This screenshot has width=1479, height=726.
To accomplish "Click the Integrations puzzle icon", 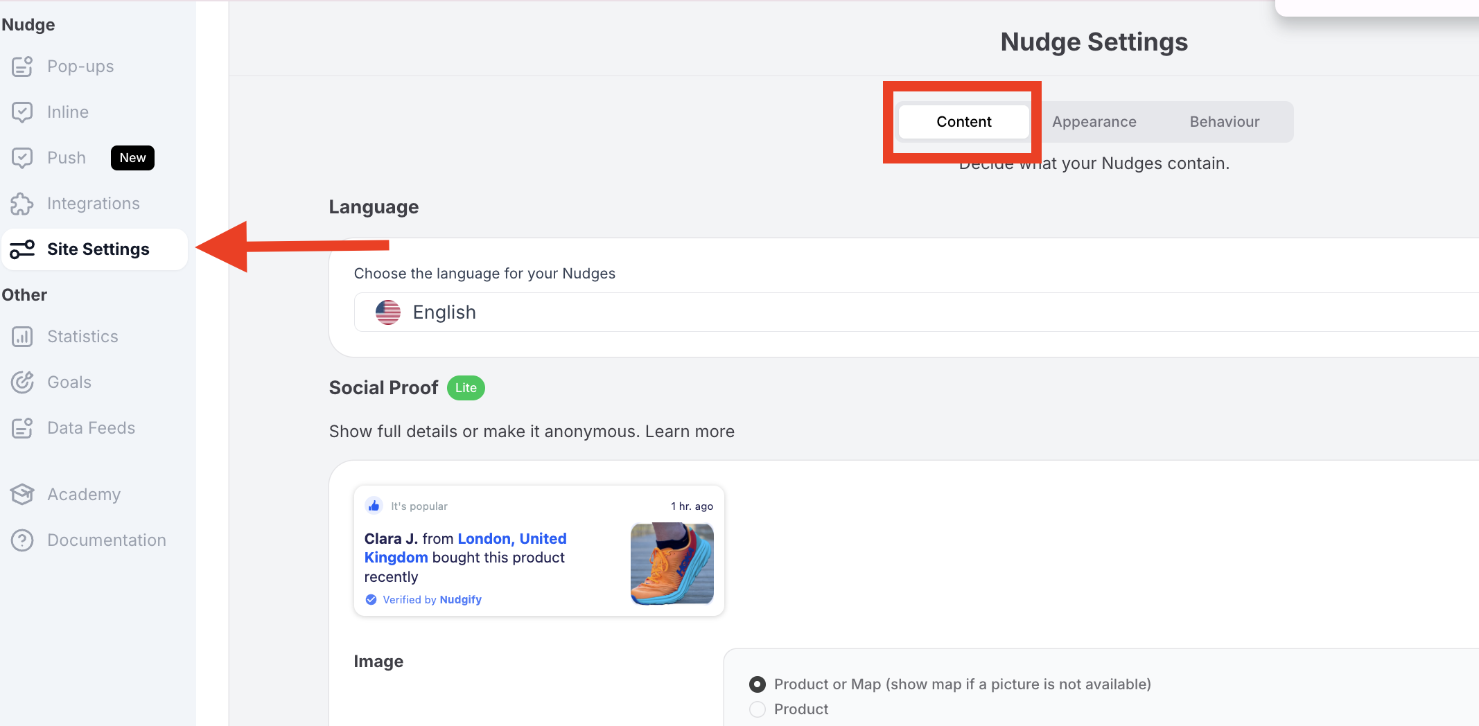I will tap(22, 204).
